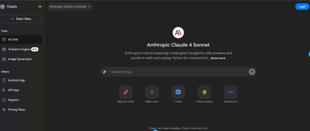Choose the Code prompt icon

pyautogui.click(x=178, y=92)
